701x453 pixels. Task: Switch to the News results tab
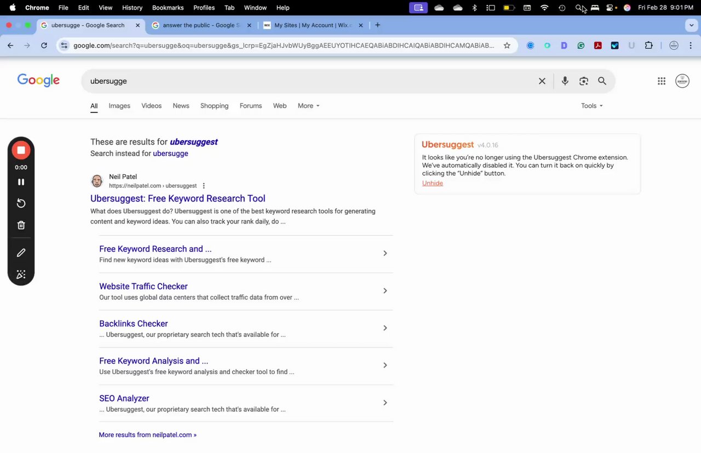[x=181, y=106]
